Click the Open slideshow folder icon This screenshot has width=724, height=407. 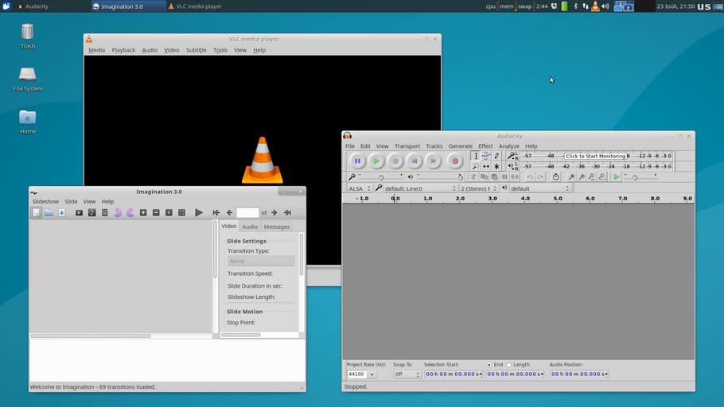click(49, 212)
